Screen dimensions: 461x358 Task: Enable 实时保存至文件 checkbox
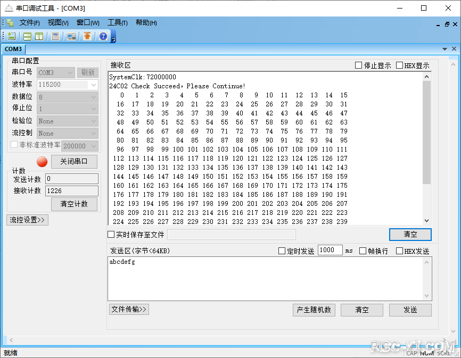(x=111, y=235)
